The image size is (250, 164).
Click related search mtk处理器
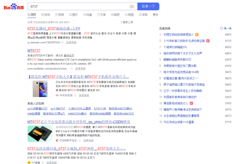tap(34, 114)
